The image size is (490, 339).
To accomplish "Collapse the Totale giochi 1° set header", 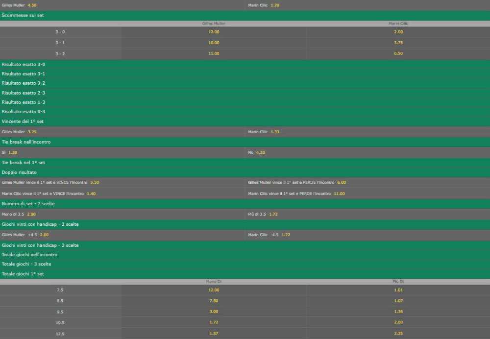I will (23, 274).
